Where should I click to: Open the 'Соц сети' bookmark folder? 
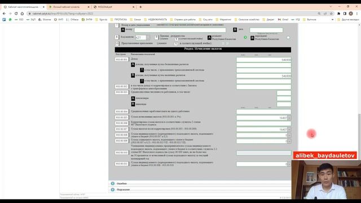click(x=205, y=20)
